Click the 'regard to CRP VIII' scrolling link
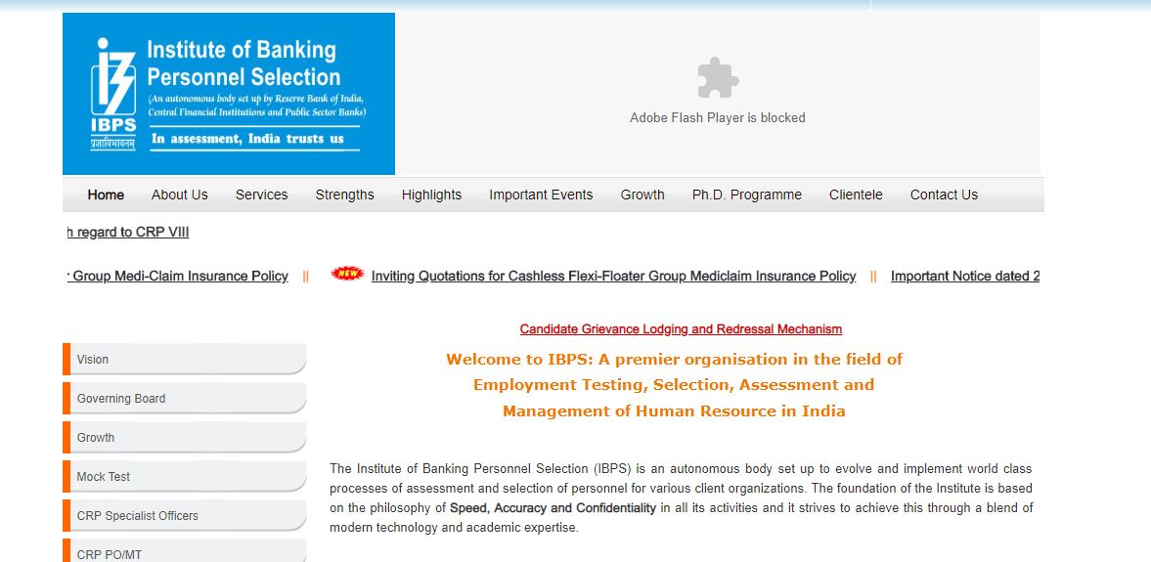Image resolution: width=1151 pixels, height=562 pixels. [128, 232]
